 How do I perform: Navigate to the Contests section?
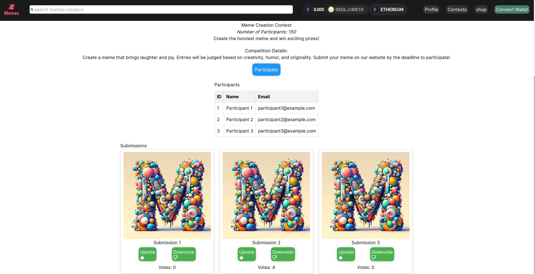click(x=457, y=9)
